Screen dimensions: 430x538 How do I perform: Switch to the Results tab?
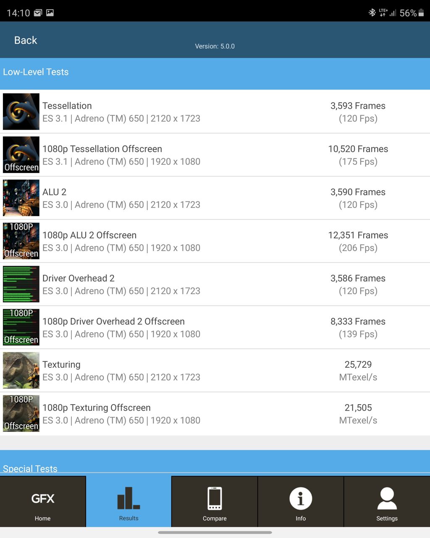128,501
